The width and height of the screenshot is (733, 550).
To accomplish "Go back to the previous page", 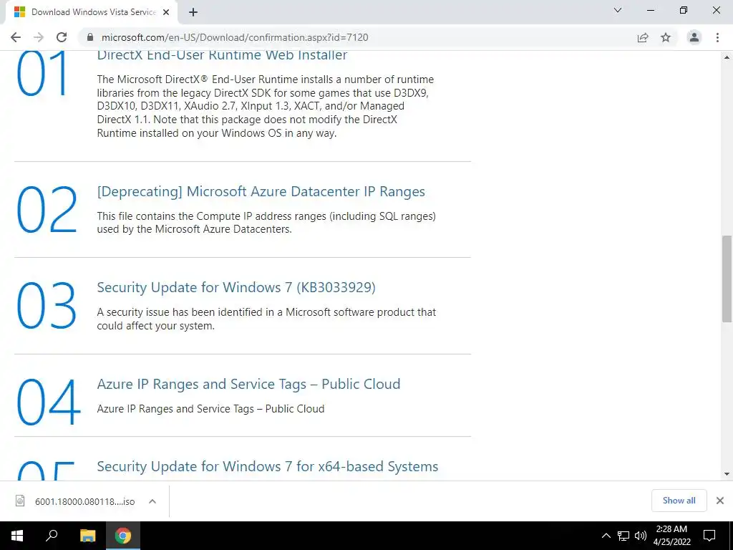I will point(16,37).
